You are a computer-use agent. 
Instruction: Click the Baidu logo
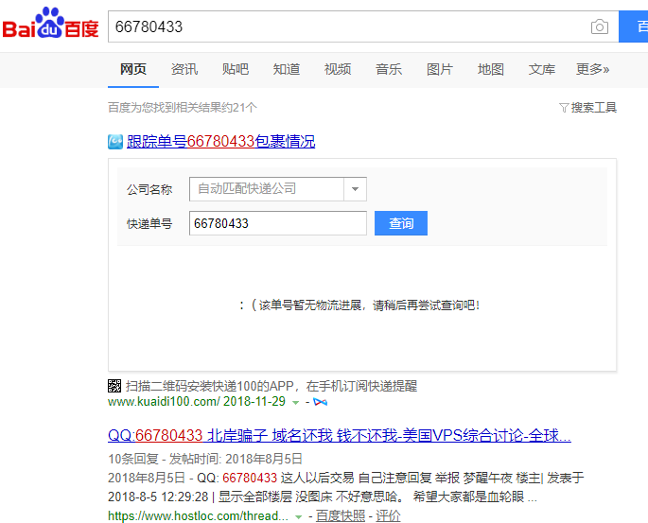click(50, 23)
